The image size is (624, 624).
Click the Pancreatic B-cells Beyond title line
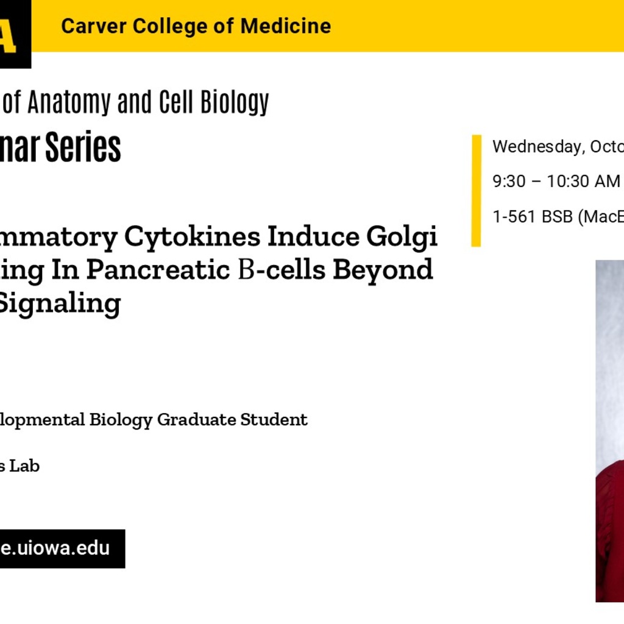point(216,270)
